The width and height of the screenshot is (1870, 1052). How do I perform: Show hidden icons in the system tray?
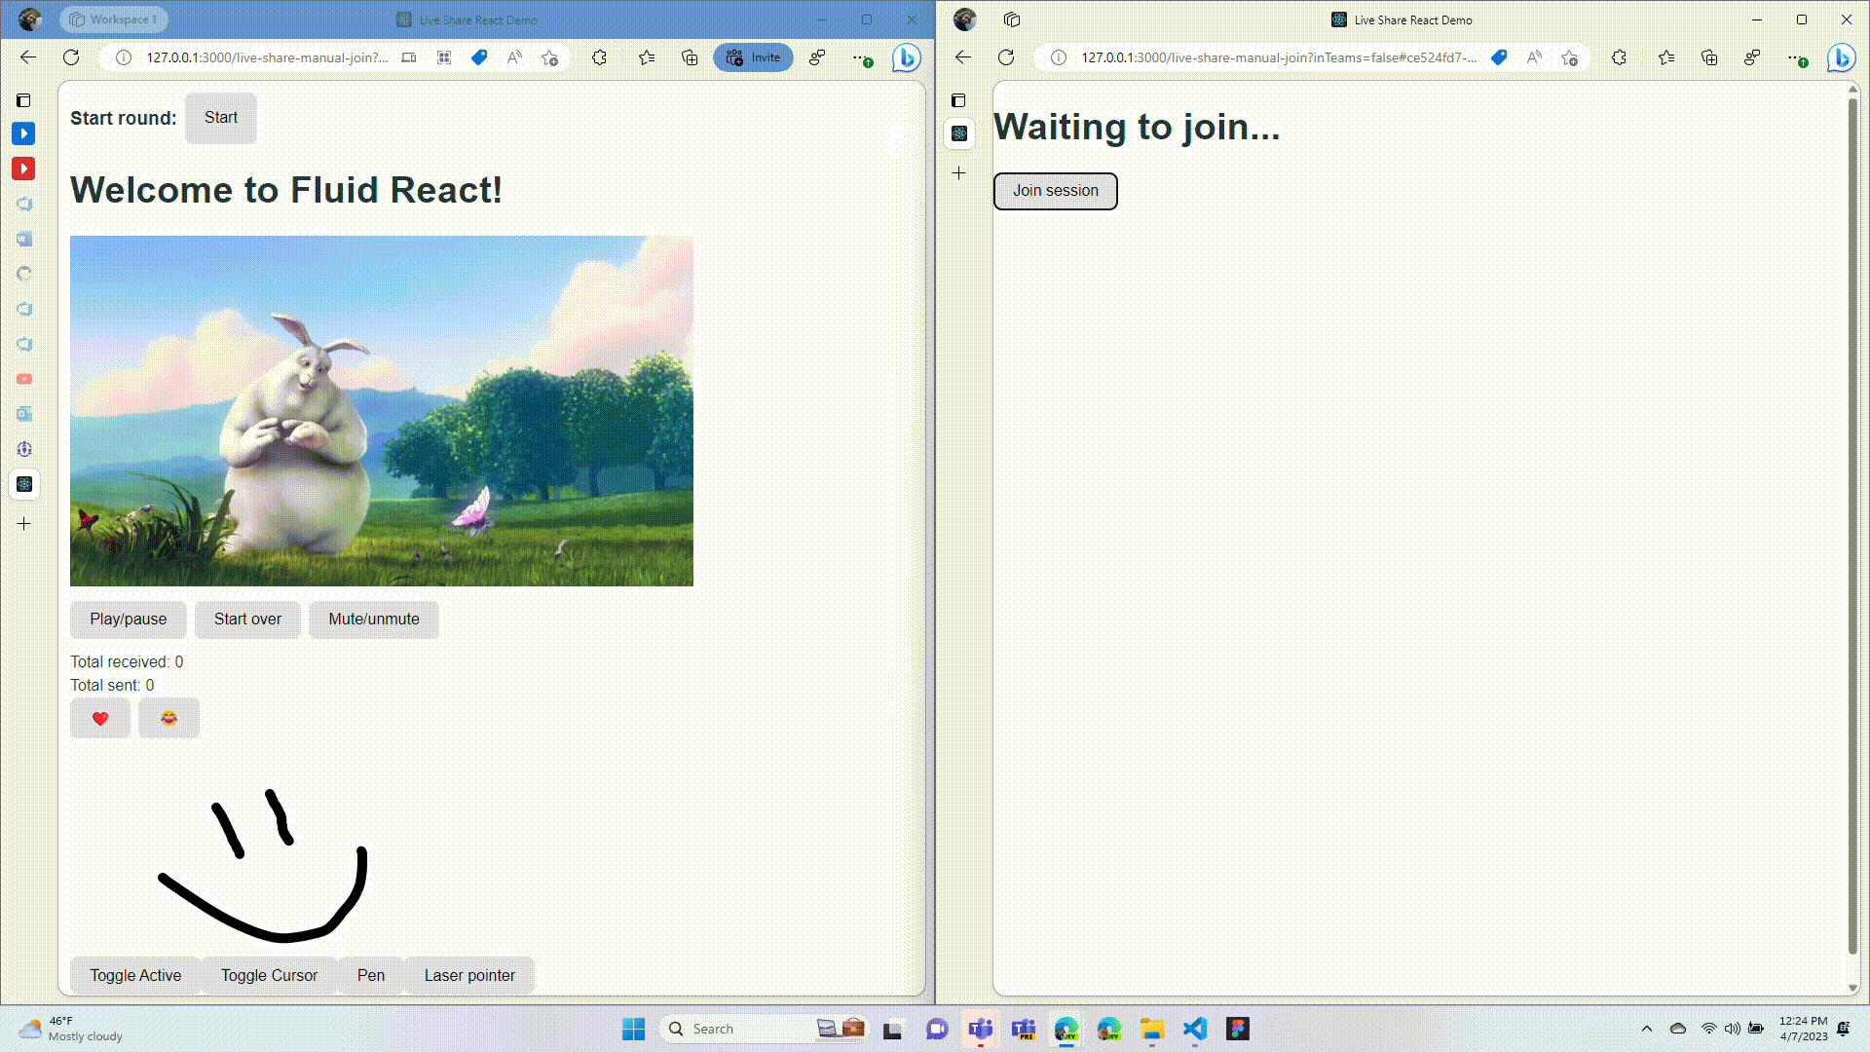point(1646,1029)
